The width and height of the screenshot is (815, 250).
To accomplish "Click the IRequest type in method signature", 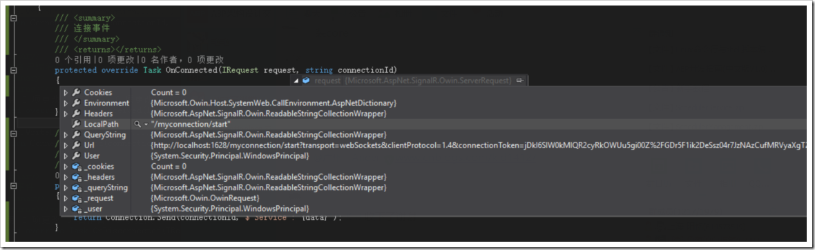I will tap(240, 70).
